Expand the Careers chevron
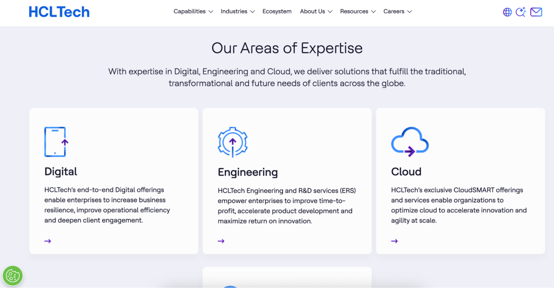This screenshot has width=554, height=288. pyautogui.click(x=410, y=12)
